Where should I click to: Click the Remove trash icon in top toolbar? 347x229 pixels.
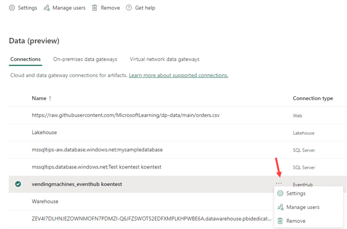(x=94, y=8)
